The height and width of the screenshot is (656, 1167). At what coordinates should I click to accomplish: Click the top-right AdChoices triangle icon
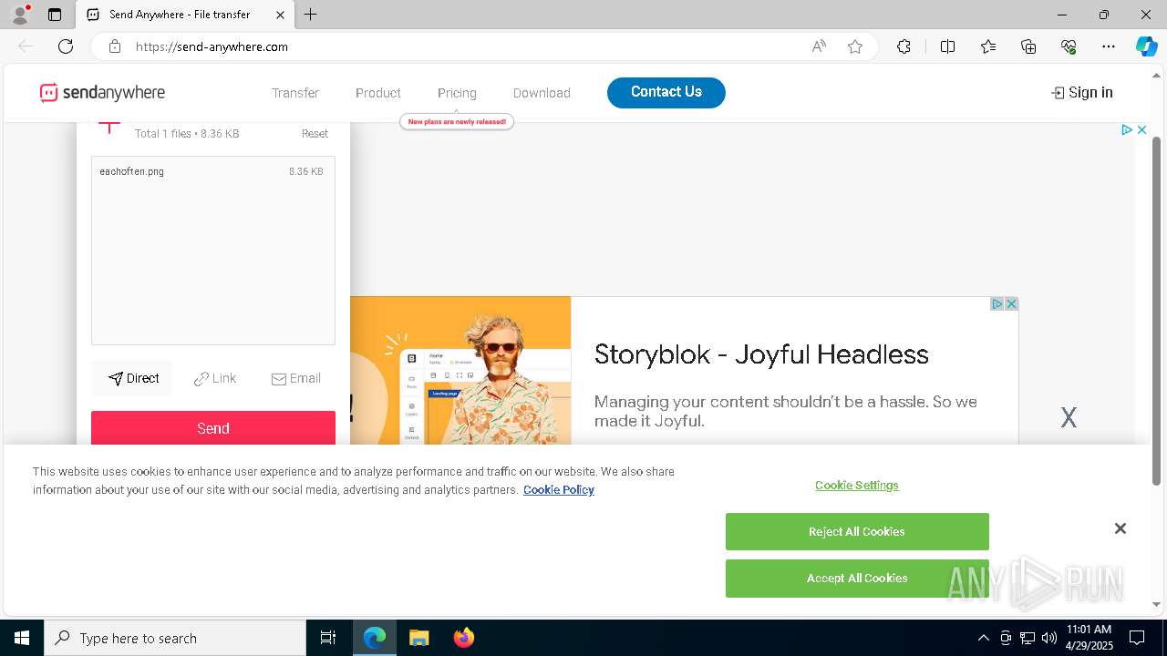pyautogui.click(x=1127, y=130)
